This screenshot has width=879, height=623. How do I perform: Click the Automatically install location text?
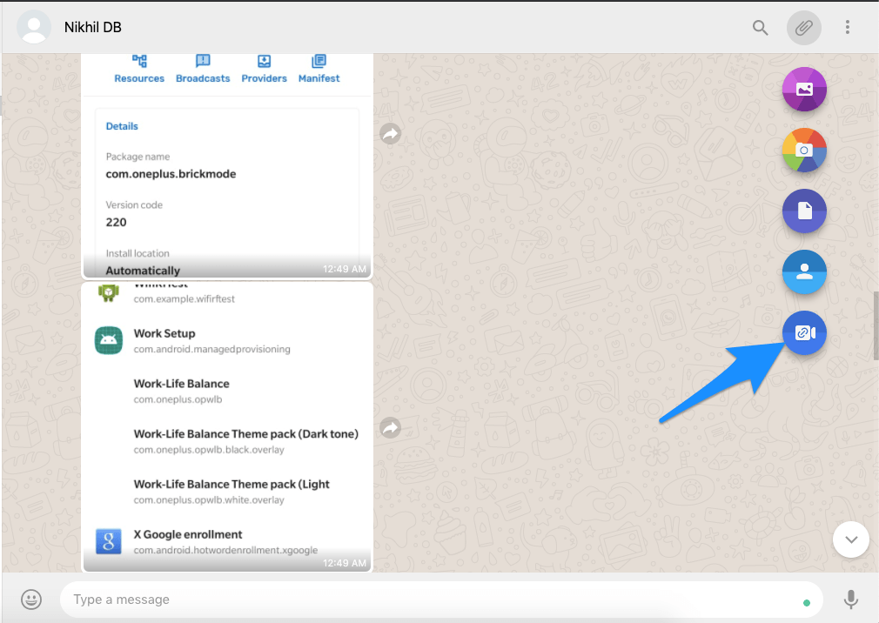pyautogui.click(x=143, y=271)
